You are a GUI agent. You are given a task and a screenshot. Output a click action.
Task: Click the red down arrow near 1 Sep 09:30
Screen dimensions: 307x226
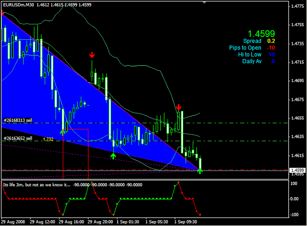[x=178, y=107]
